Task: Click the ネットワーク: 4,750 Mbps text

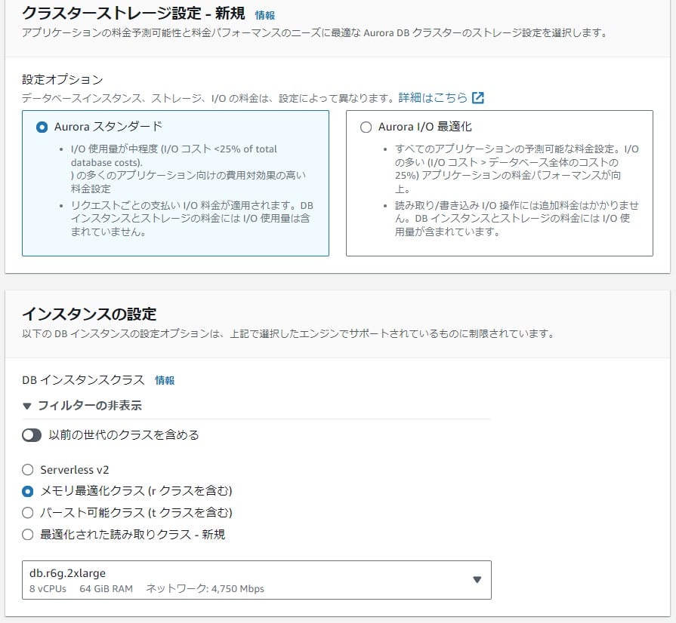Action: click(x=205, y=588)
